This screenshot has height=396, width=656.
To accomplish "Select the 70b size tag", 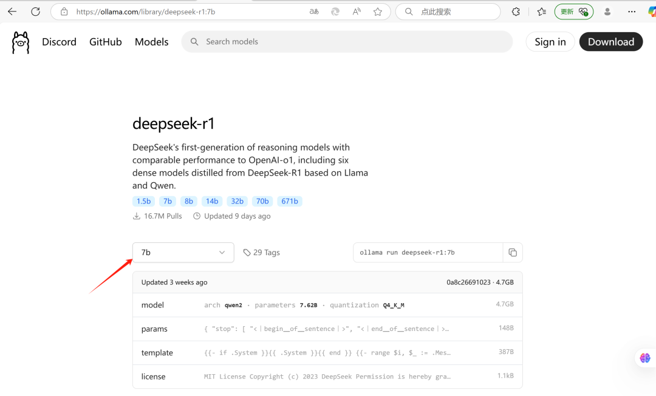I will pyautogui.click(x=262, y=201).
